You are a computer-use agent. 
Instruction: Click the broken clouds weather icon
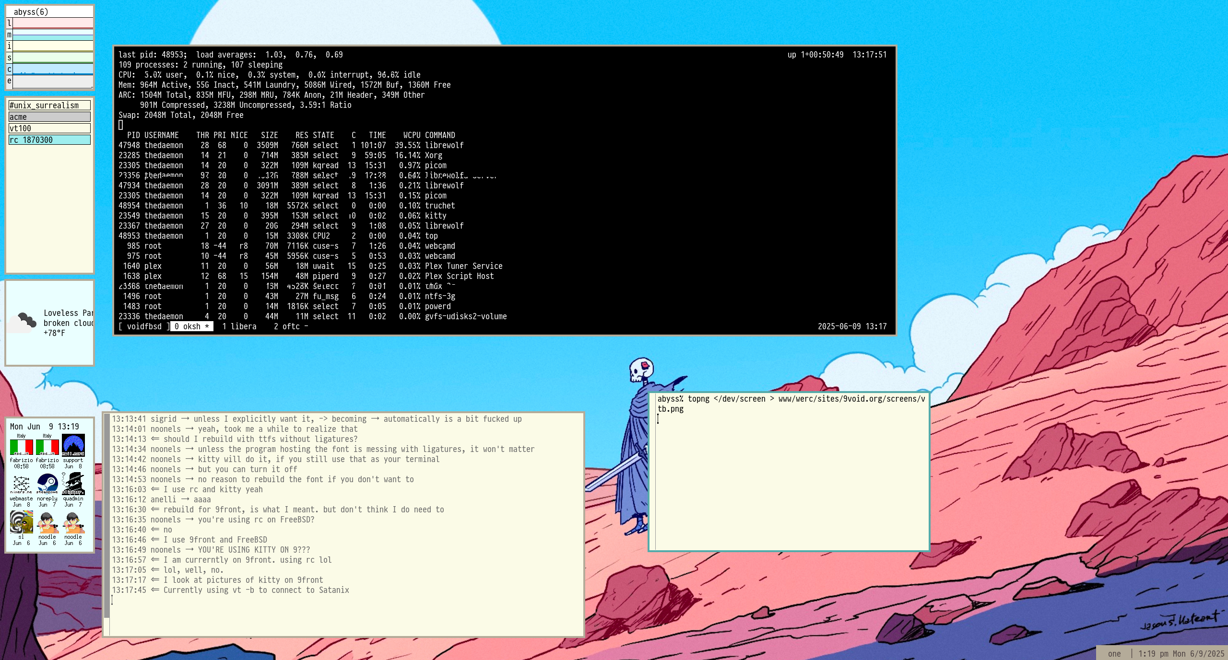[x=23, y=323]
